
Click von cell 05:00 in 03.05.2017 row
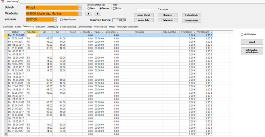(46, 42)
